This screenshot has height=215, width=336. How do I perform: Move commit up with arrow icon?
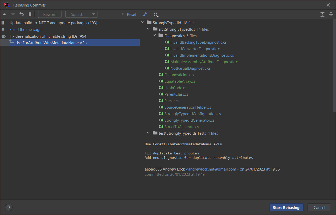point(4,15)
